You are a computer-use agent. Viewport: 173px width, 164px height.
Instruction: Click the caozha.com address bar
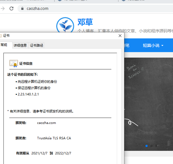[x=82, y=9]
